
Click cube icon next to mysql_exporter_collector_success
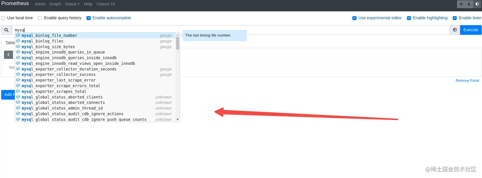point(18,75)
